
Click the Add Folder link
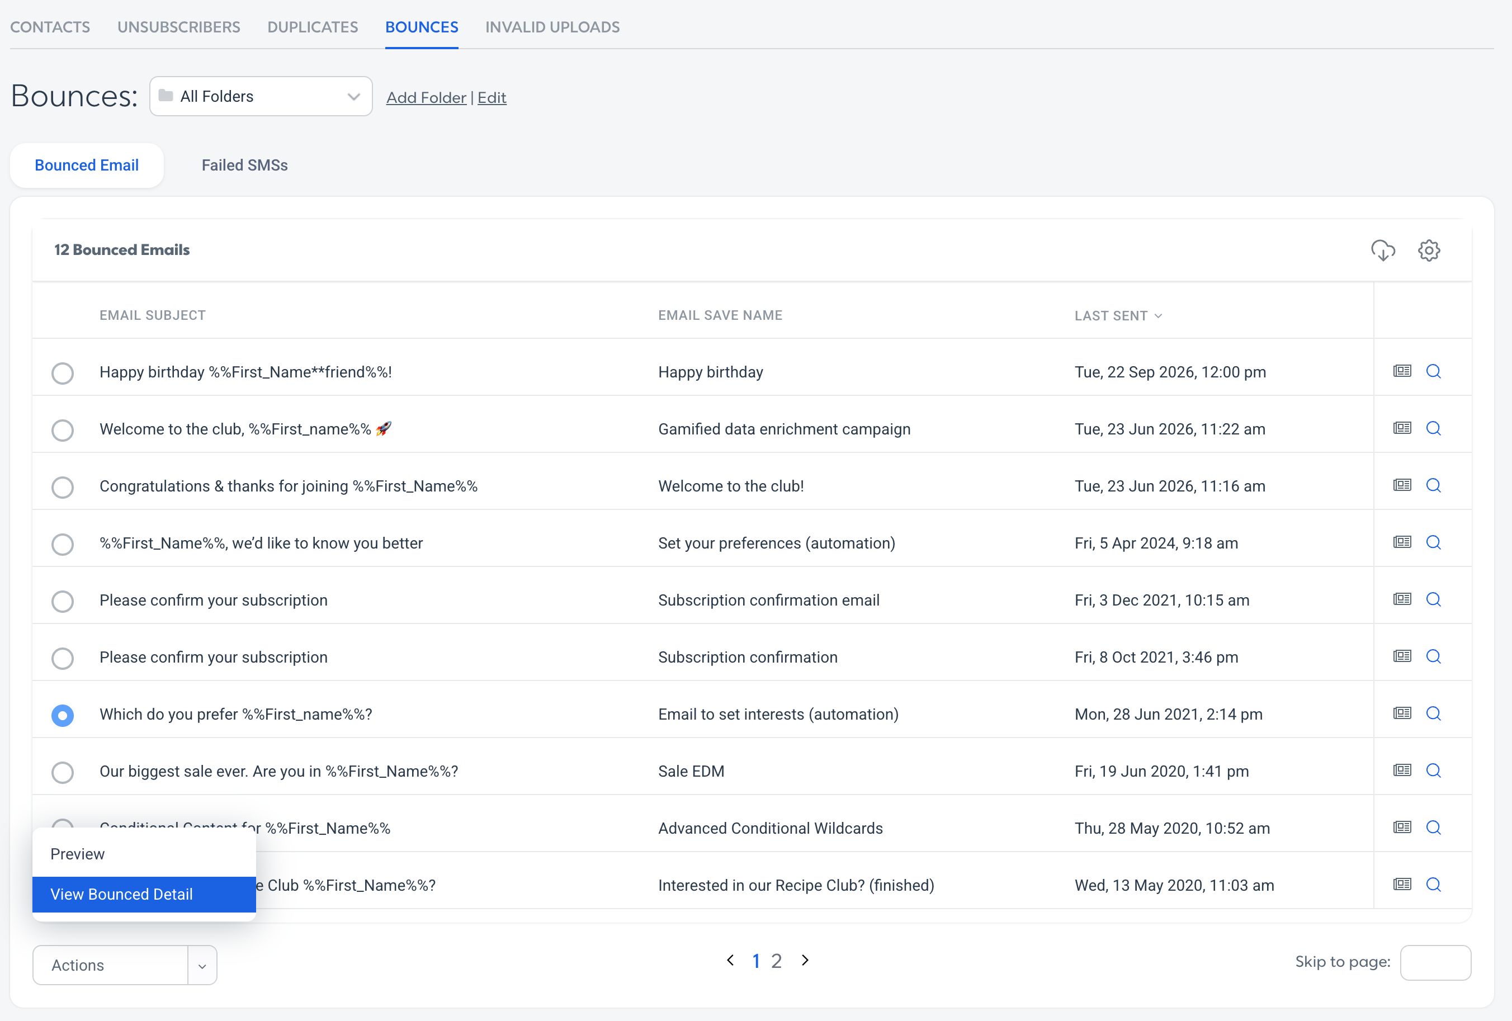(x=426, y=98)
